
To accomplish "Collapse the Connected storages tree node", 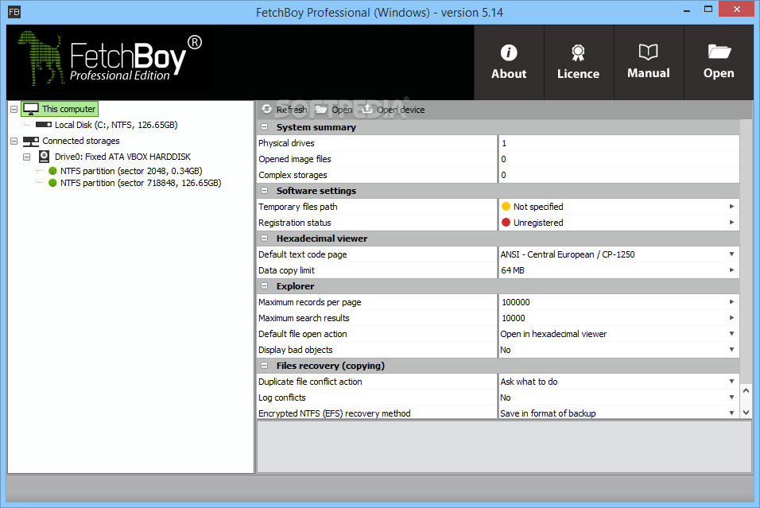I will [x=14, y=141].
